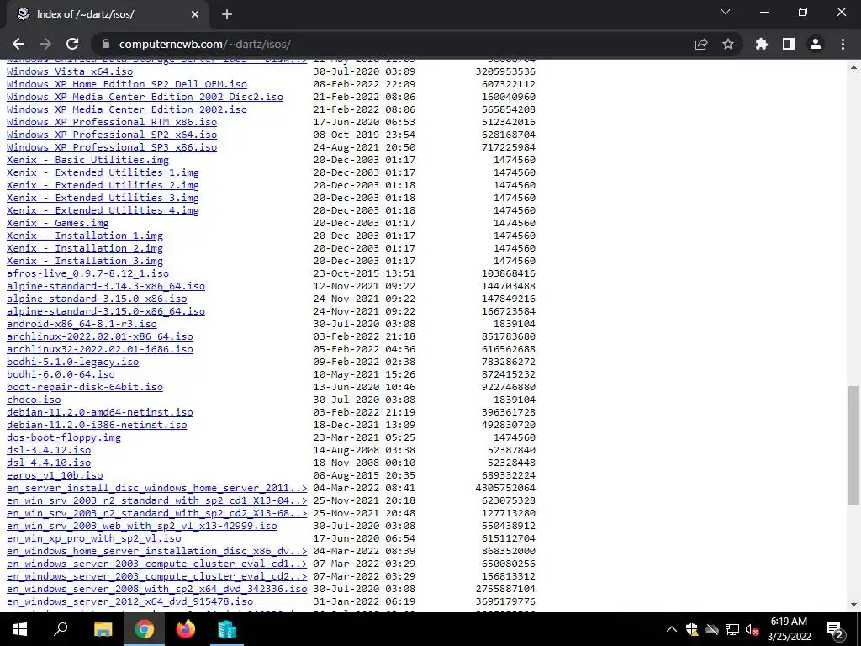Image resolution: width=861 pixels, height=646 pixels.
Task: Download bodhi-5.1.0-legacy.iso
Action: (x=72, y=362)
